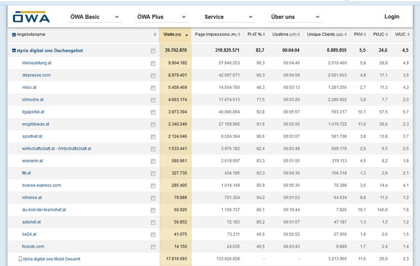Tick checkbox for autonet.at
The height and width of the screenshot is (266, 420).
pyautogui.click(x=153, y=222)
